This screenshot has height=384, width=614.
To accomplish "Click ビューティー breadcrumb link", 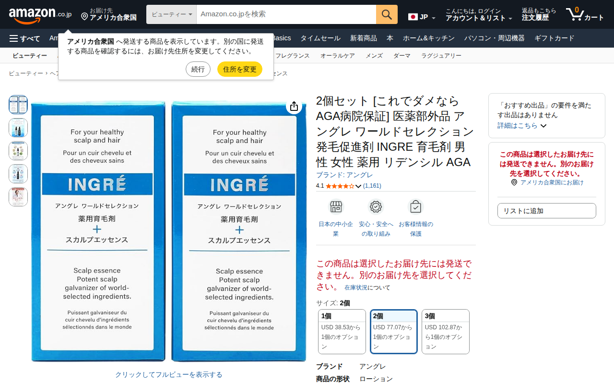I will pyautogui.click(x=26, y=73).
